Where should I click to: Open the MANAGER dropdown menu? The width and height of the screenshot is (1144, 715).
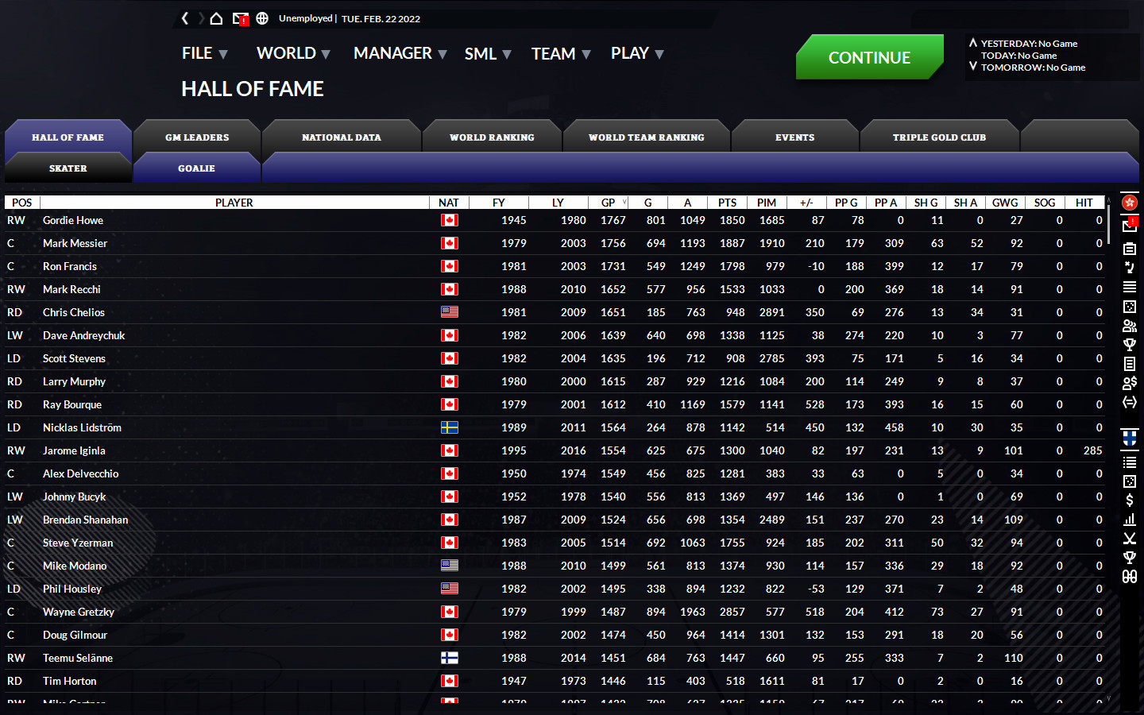click(x=400, y=53)
